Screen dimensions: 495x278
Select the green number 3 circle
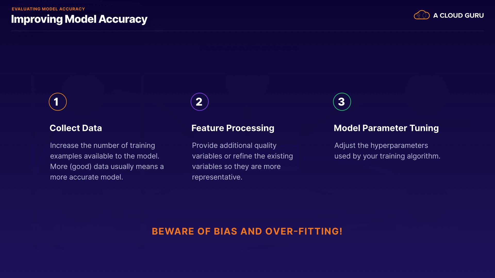(342, 102)
